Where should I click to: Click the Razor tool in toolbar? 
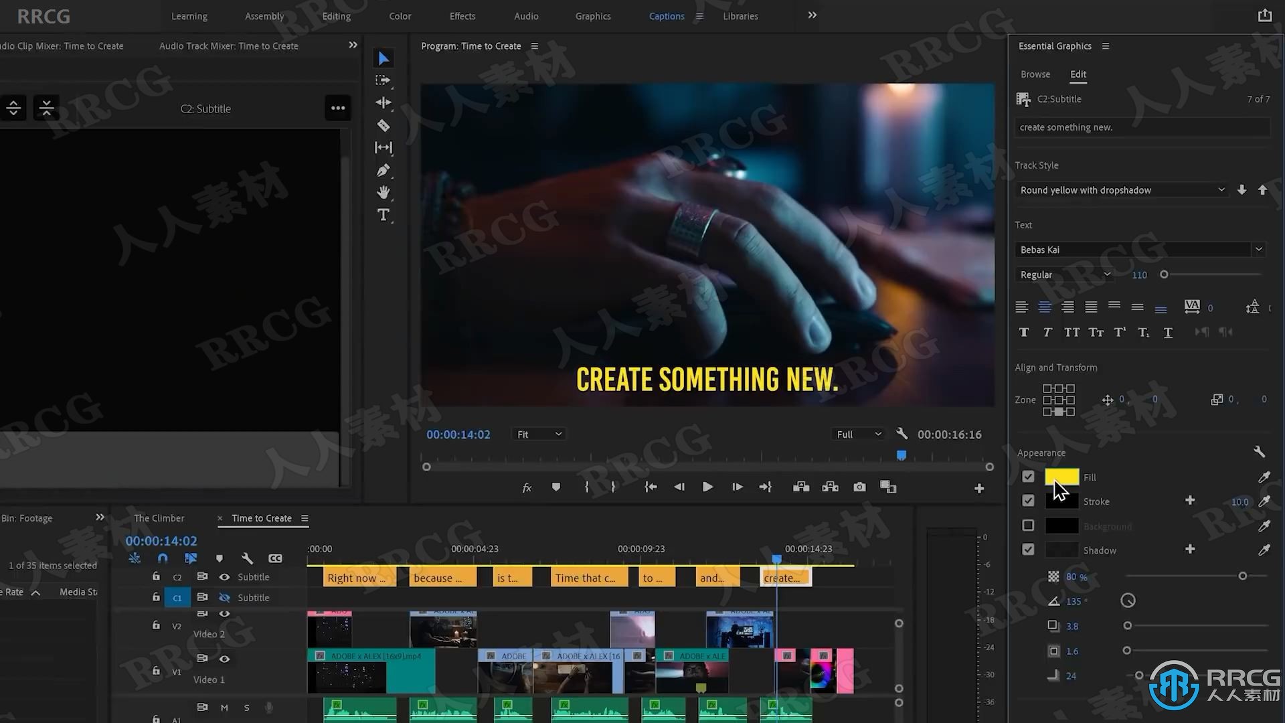pos(383,125)
